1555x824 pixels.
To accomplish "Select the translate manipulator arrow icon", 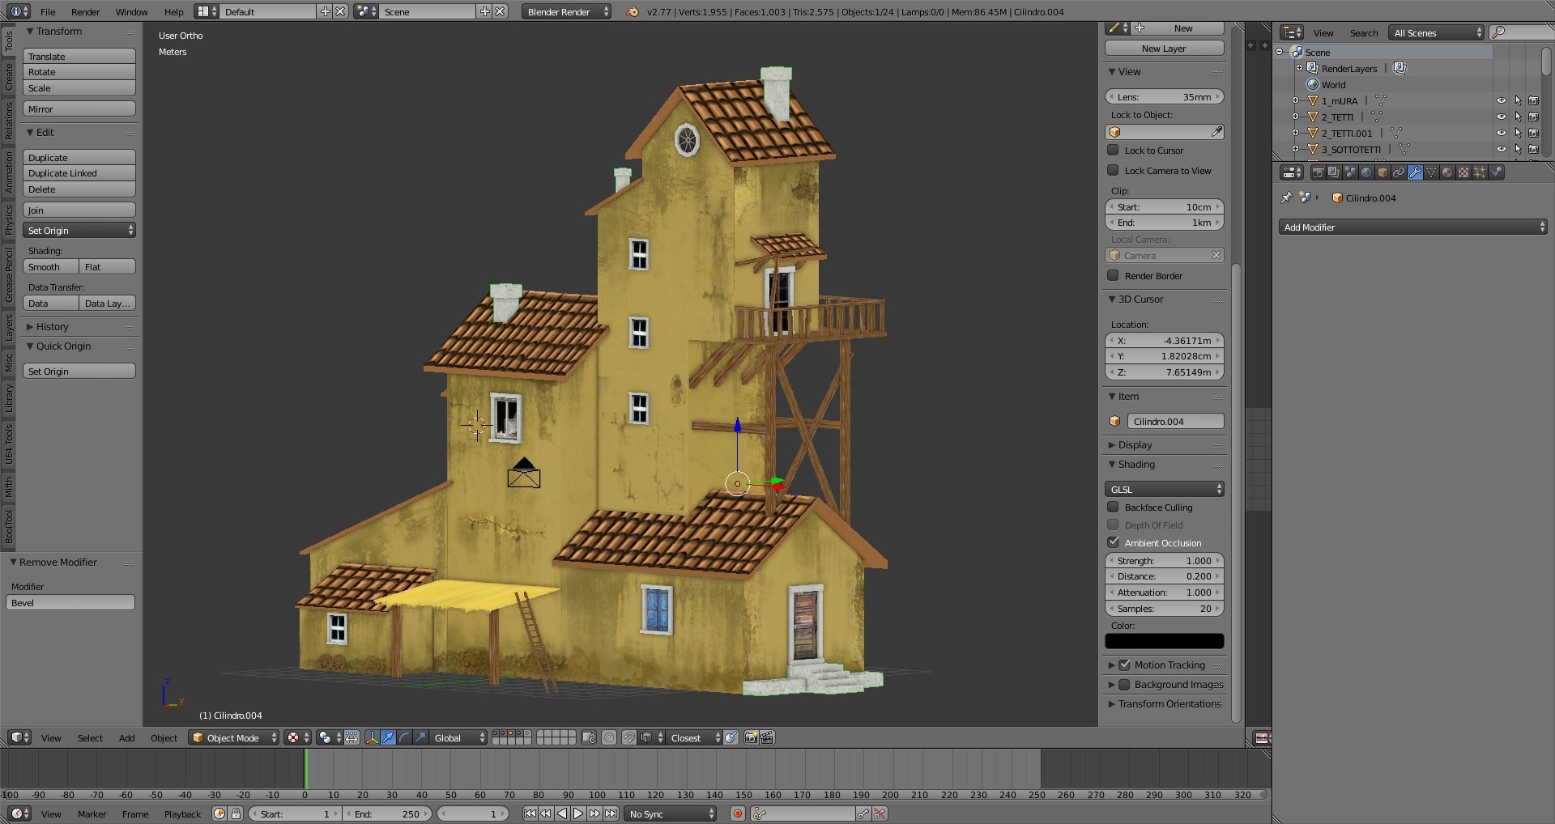I will coord(388,737).
